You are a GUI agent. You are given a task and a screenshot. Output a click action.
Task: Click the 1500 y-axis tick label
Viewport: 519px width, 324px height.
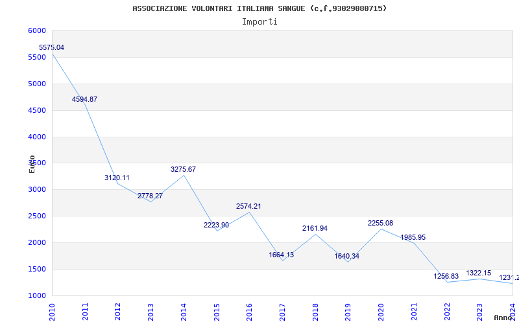36,269
